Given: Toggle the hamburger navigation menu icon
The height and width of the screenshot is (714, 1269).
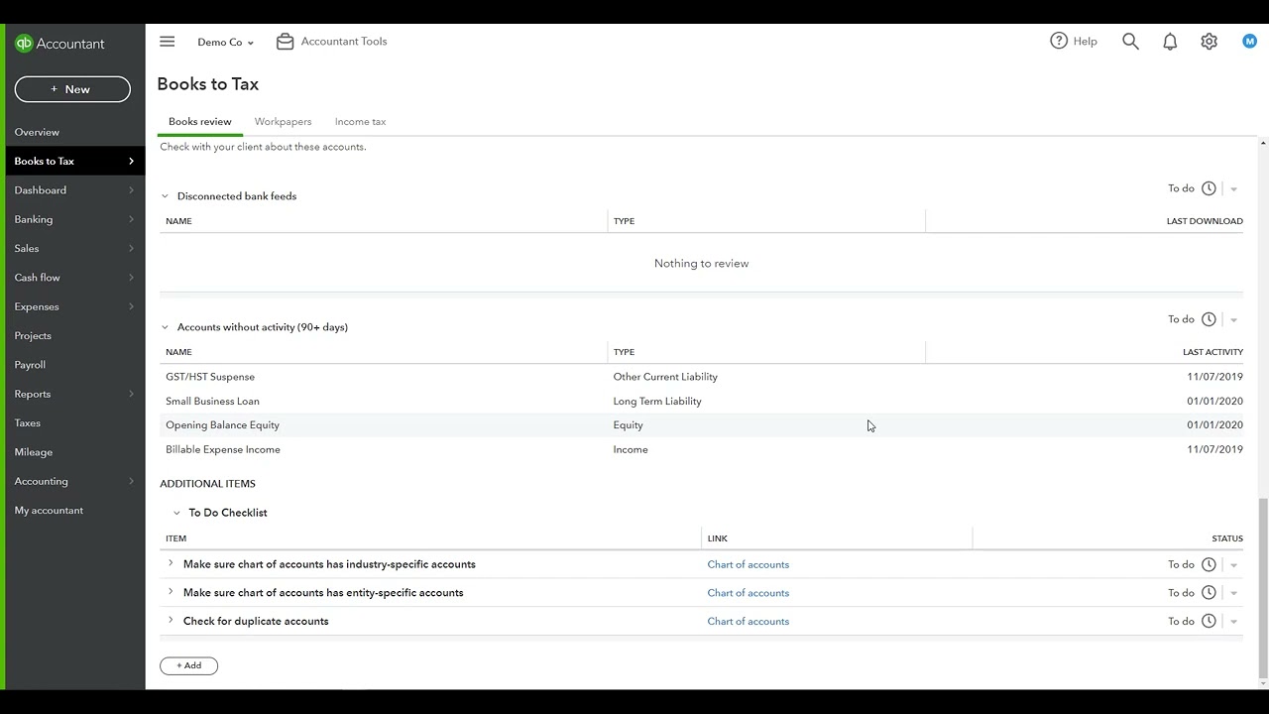Looking at the screenshot, I should click(167, 42).
